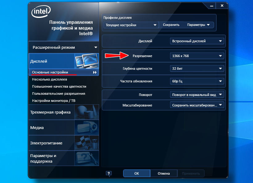Viewport: 253px width, 183px height.
Task: Expand the Расширенный режим mode dropdown
Action: coord(64,48)
